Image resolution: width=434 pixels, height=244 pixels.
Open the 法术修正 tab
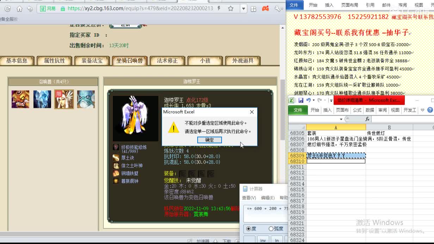point(167,61)
